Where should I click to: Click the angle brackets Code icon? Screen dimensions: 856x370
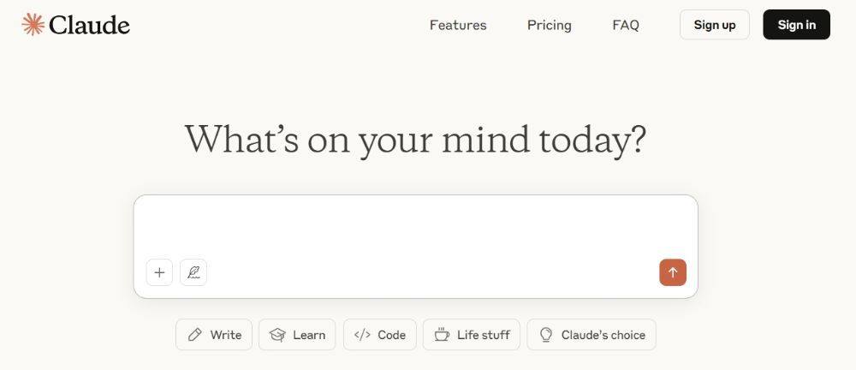[x=362, y=335]
